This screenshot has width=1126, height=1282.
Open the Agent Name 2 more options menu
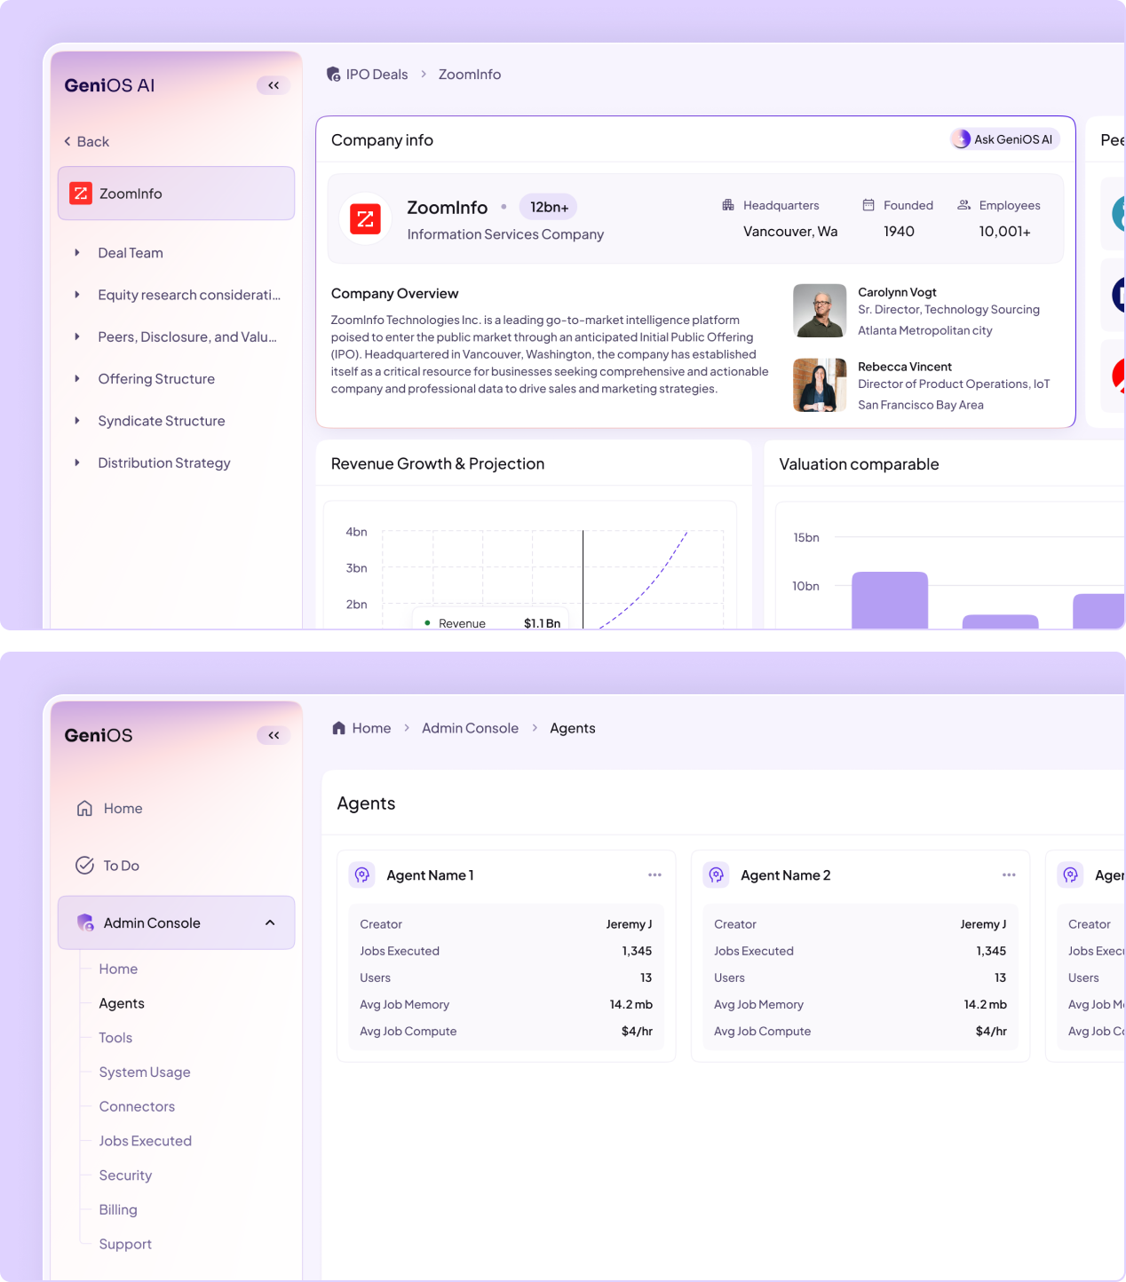(x=1009, y=875)
